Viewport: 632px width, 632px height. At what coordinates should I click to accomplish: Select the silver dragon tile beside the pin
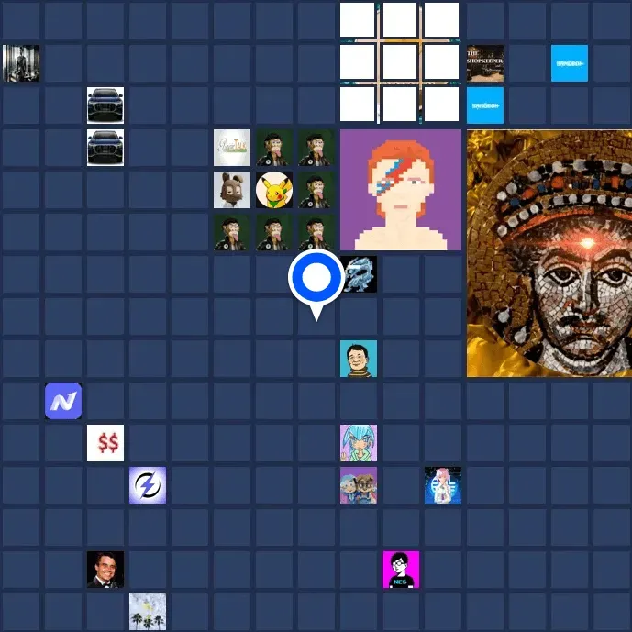pos(360,274)
